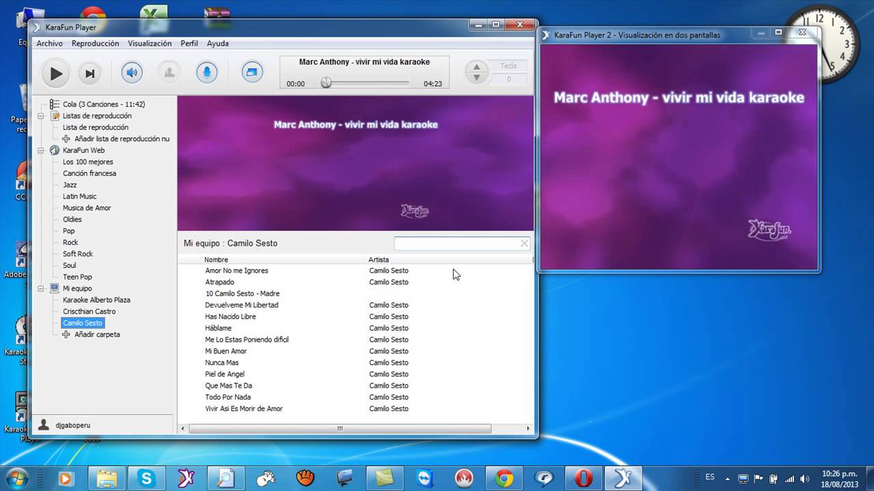The image size is (874, 491).
Task: Select the Pop category in KaraFun Web
Action: pos(69,231)
